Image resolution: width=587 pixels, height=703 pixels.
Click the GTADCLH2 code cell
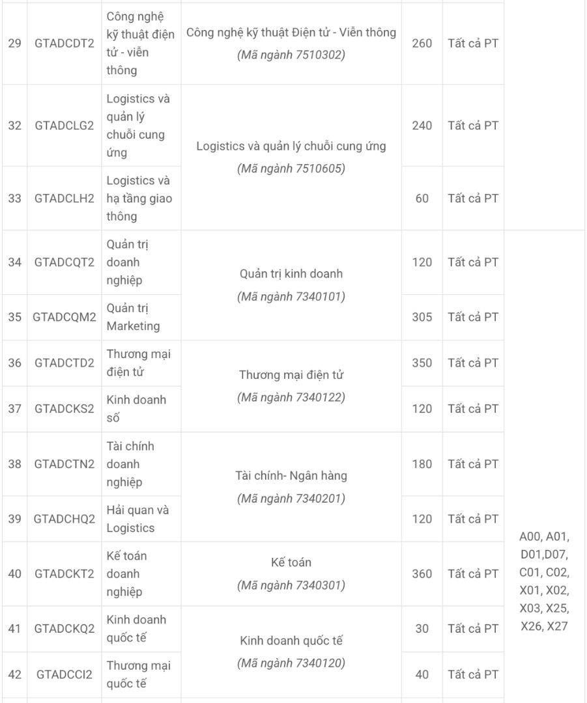tap(64, 198)
